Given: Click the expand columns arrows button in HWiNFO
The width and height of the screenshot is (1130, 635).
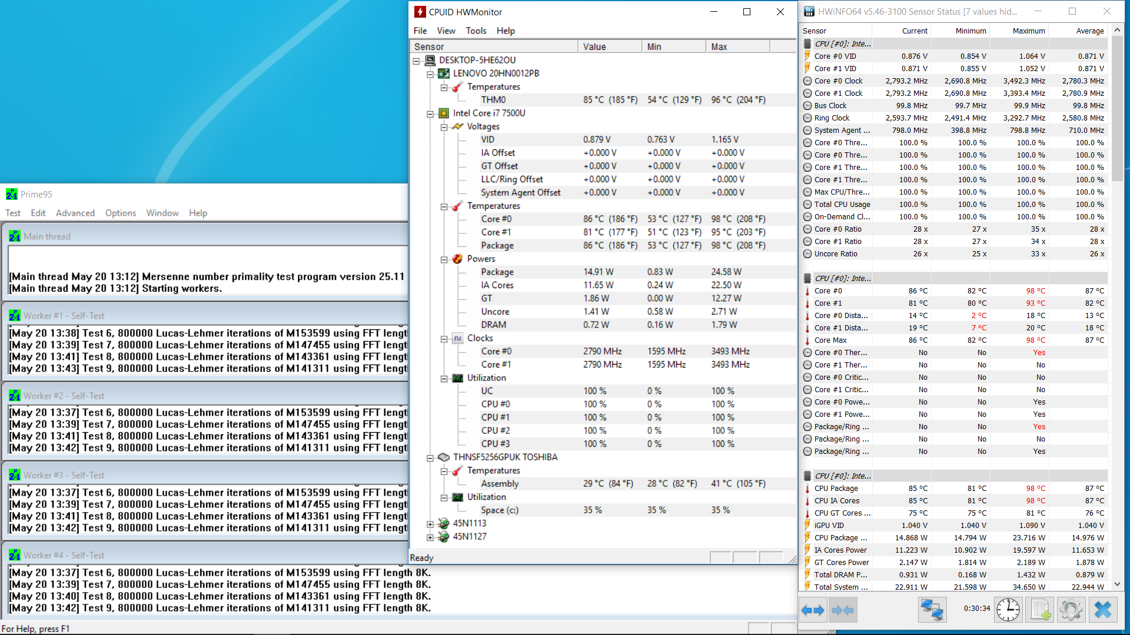Looking at the screenshot, I should pos(813,610).
